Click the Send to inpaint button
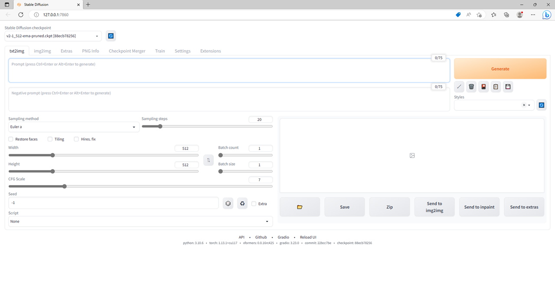The image size is (555, 300). pyautogui.click(x=479, y=207)
